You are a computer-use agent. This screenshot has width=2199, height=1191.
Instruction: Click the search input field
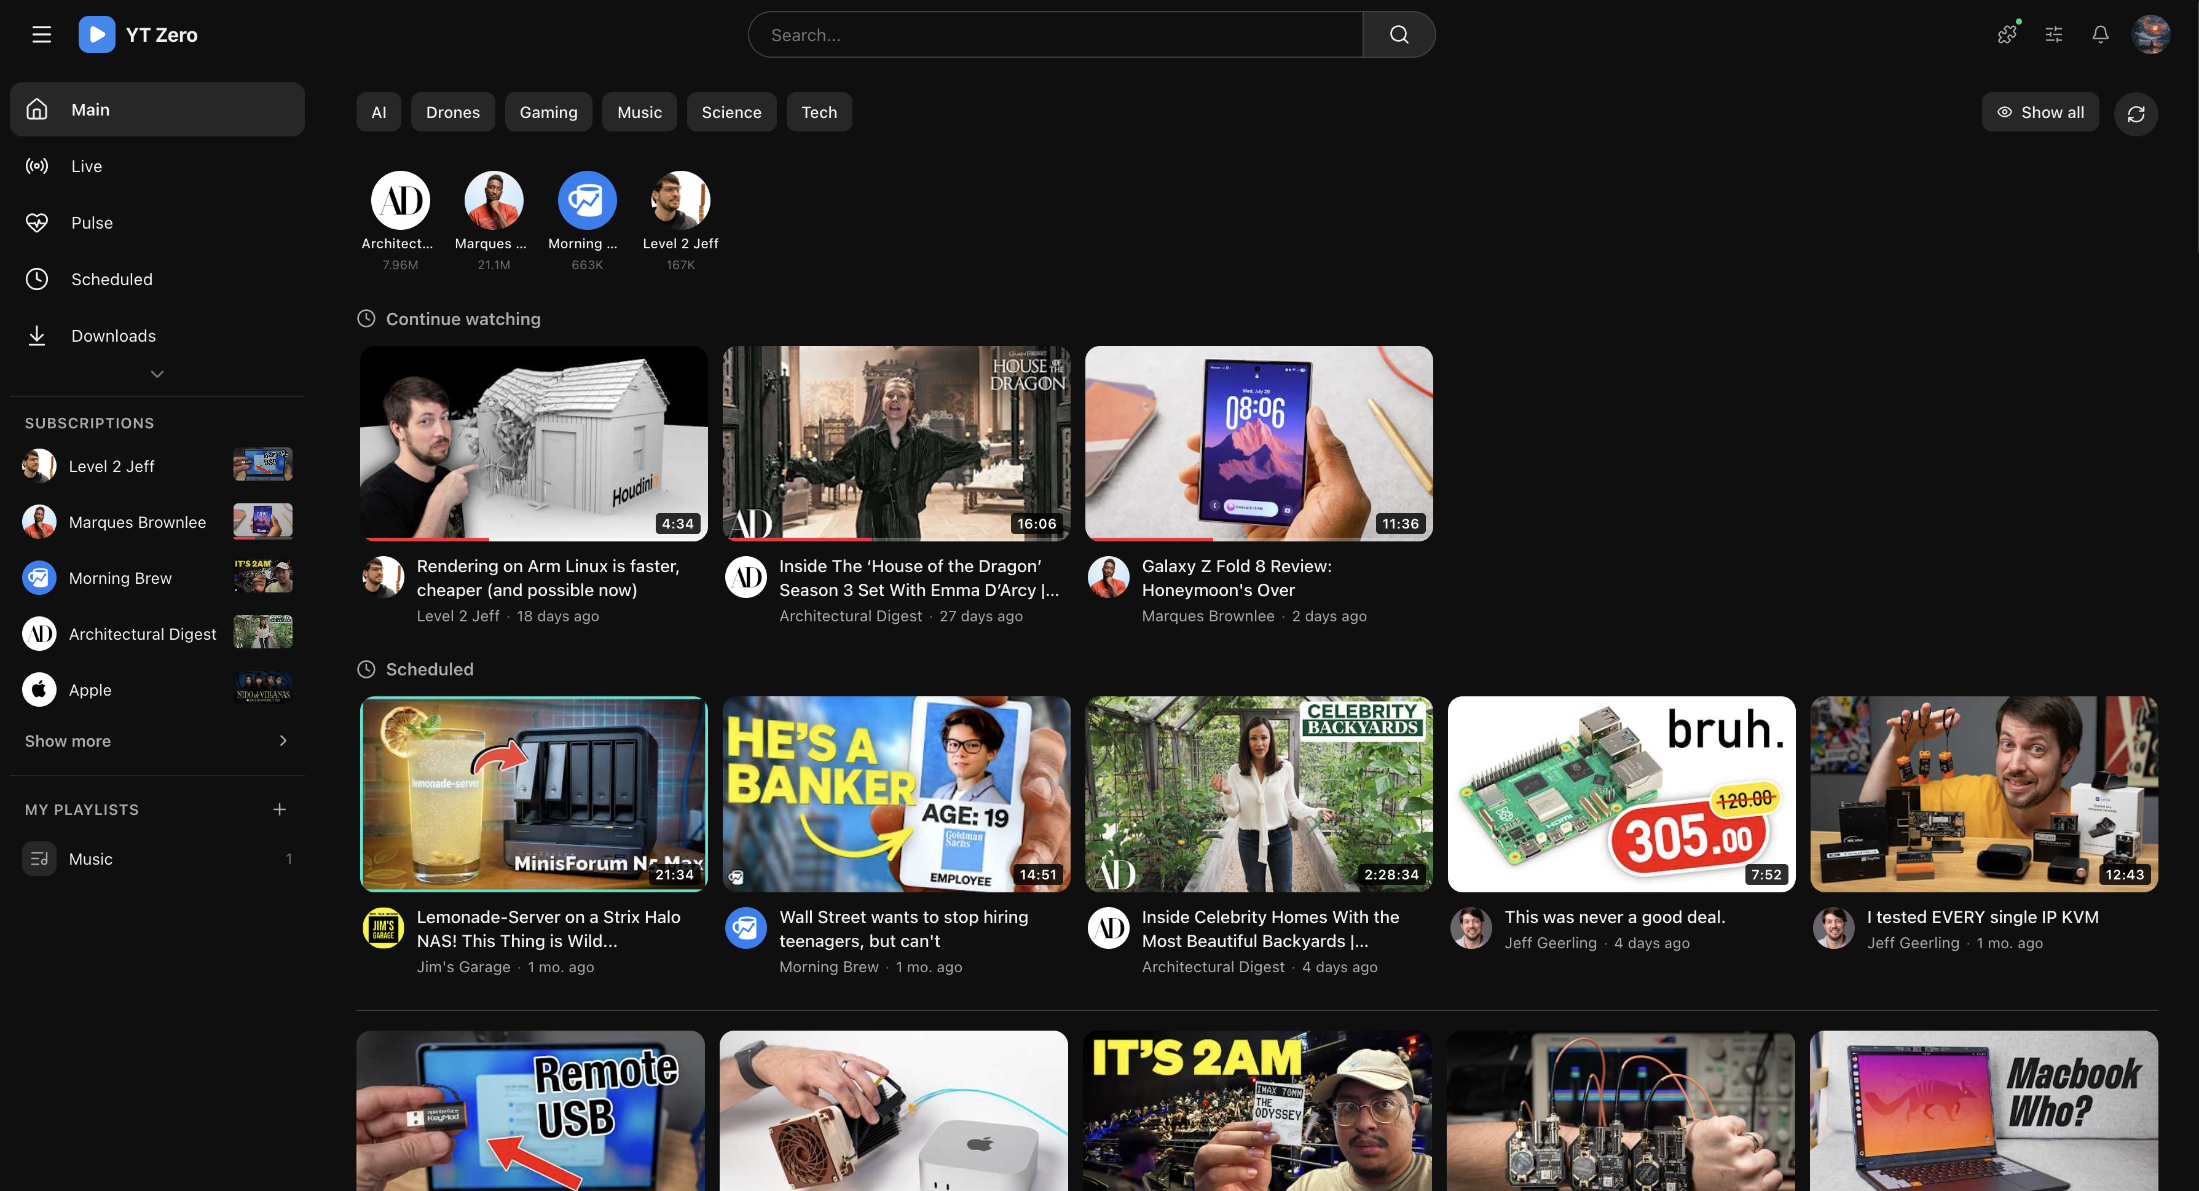tap(1056, 35)
